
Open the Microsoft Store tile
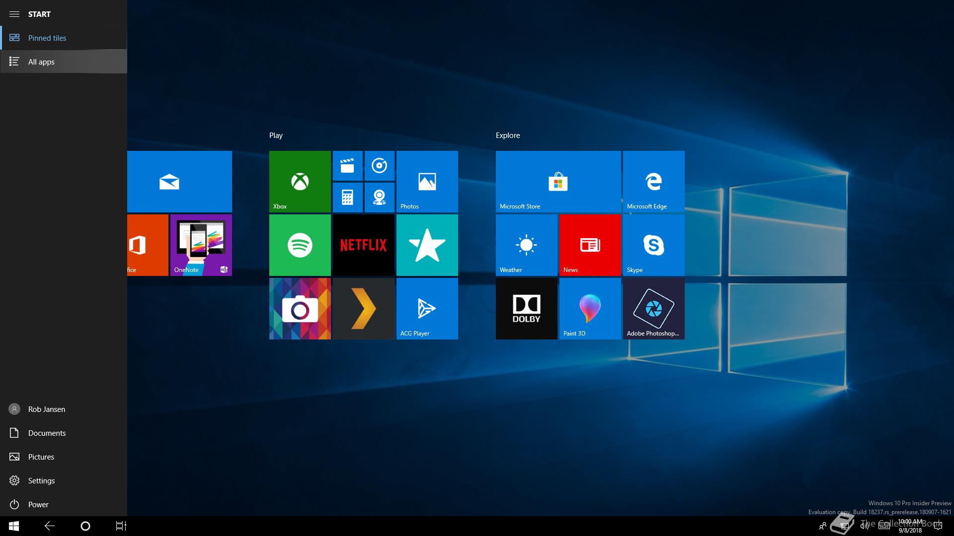tap(558, 182)
